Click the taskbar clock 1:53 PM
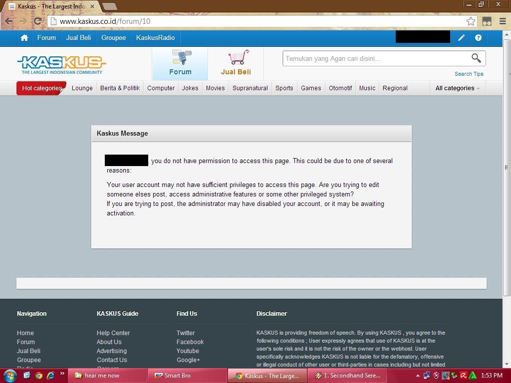511x383 pixels. pos(492,376)
